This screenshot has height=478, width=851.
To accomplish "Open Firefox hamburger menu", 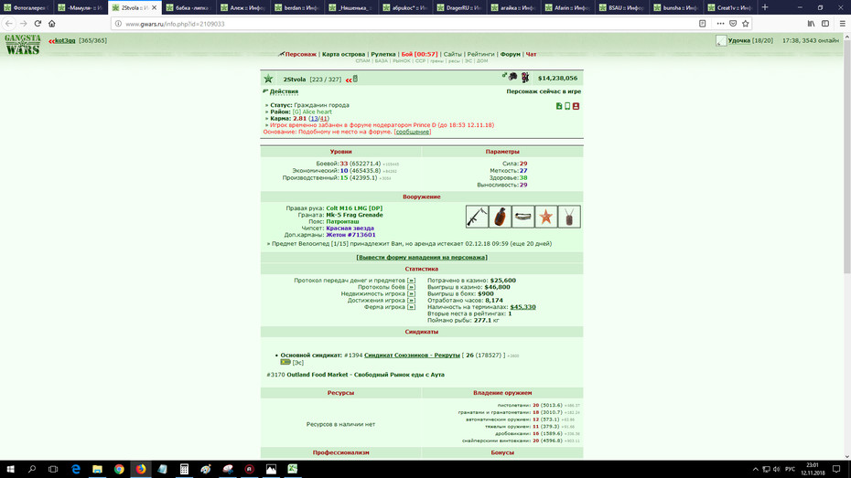I will (x=843, y=23).
